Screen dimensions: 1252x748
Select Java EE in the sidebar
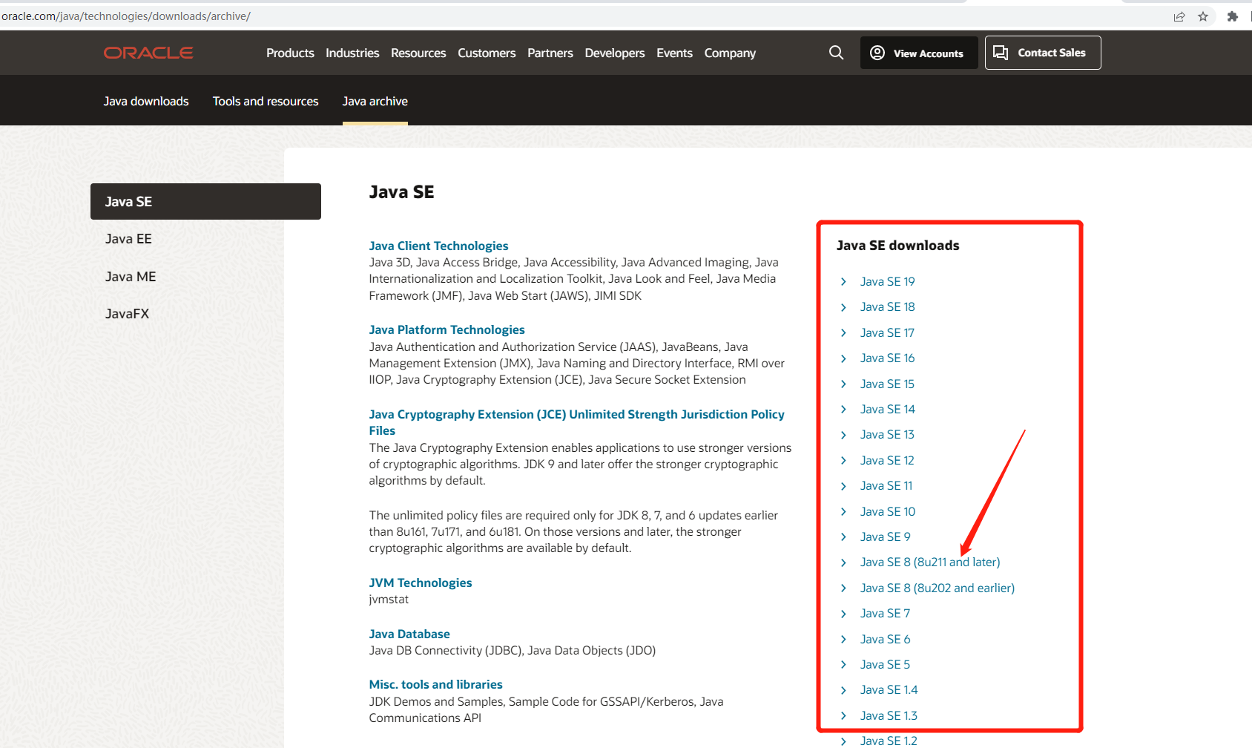coord(128,239)
